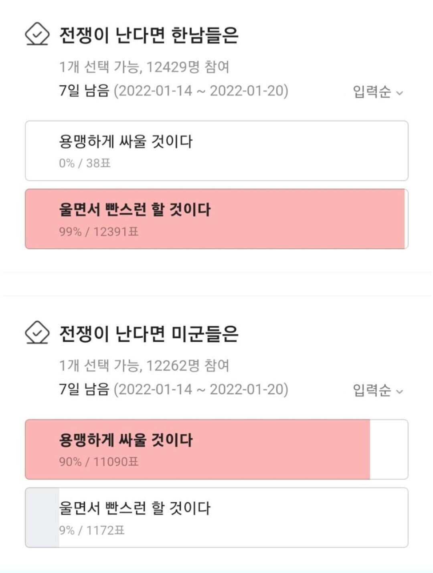433x573 pixels.
Task: Click the empty white remainder of the 90% bar
Action: point(388,449)
